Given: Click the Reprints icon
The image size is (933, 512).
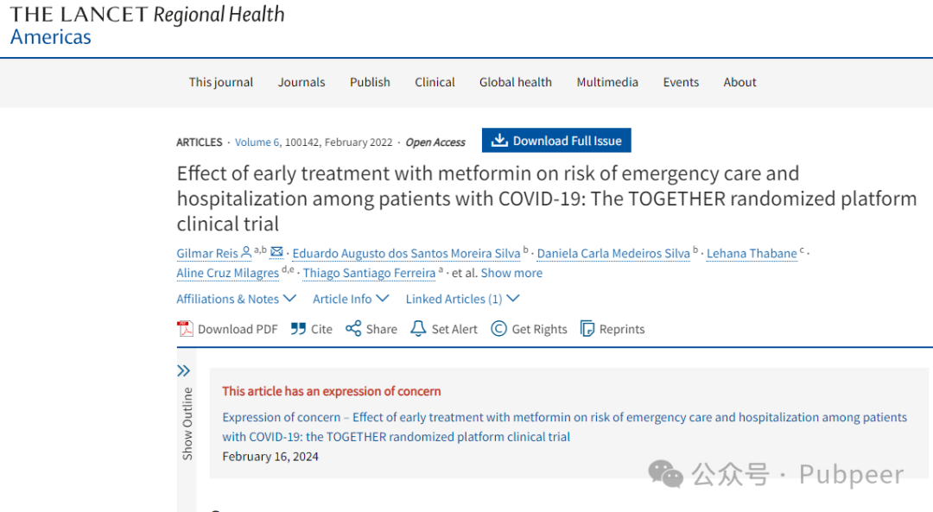Looking at the screenshot, I should pos(587,329).
